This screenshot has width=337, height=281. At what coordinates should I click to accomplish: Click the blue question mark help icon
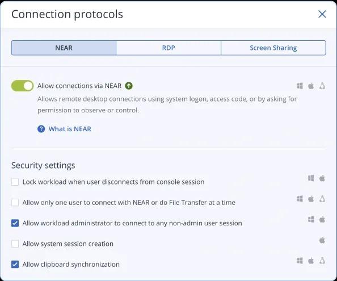tap(41, 129)
